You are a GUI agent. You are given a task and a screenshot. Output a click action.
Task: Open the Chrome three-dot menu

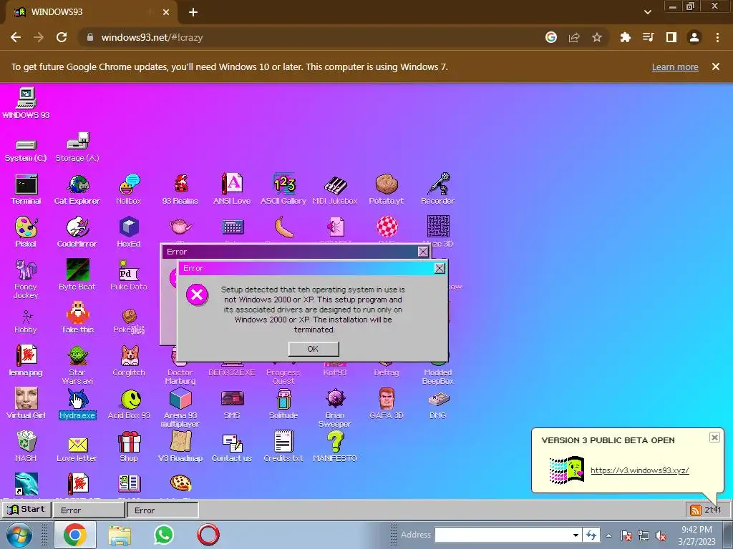click(x=717, y=37)
